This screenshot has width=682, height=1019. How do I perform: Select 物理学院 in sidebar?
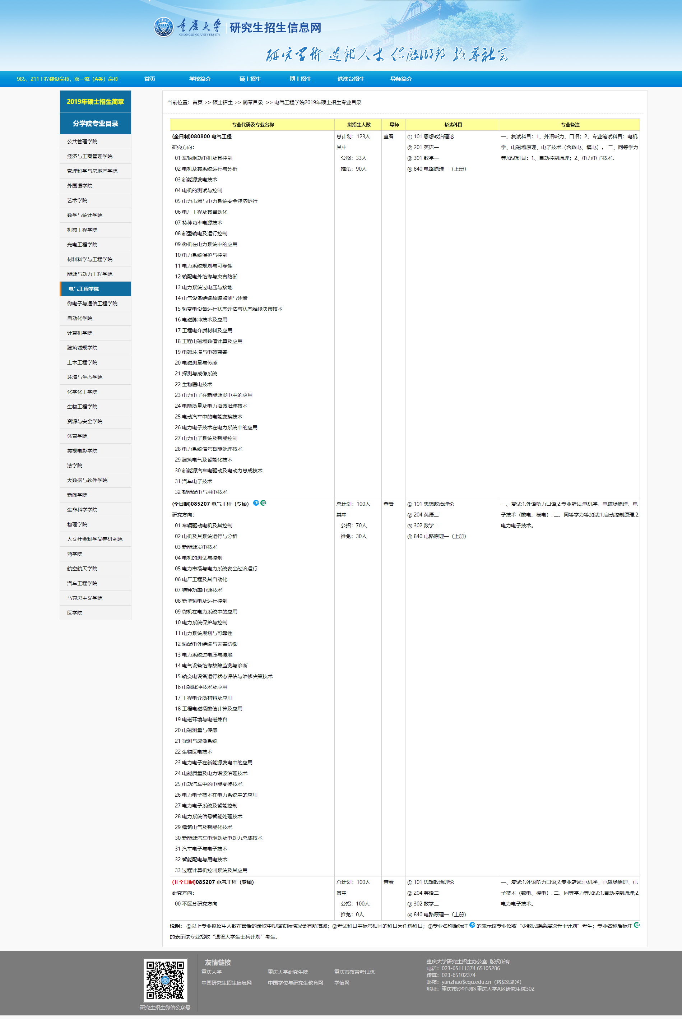[x=95, y=524]
